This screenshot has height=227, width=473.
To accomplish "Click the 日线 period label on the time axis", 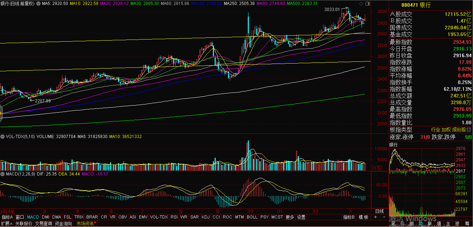I will (x=379, y=211).
